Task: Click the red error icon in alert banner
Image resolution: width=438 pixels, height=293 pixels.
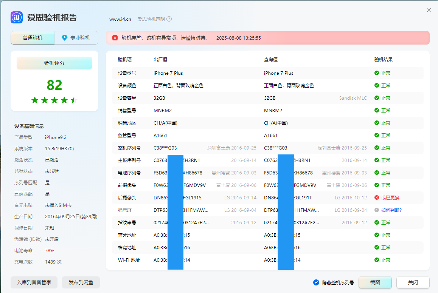Action: (x=115, y=38)
